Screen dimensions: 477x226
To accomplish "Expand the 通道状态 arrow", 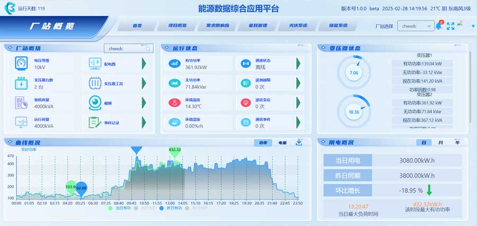I will (298, 64).
